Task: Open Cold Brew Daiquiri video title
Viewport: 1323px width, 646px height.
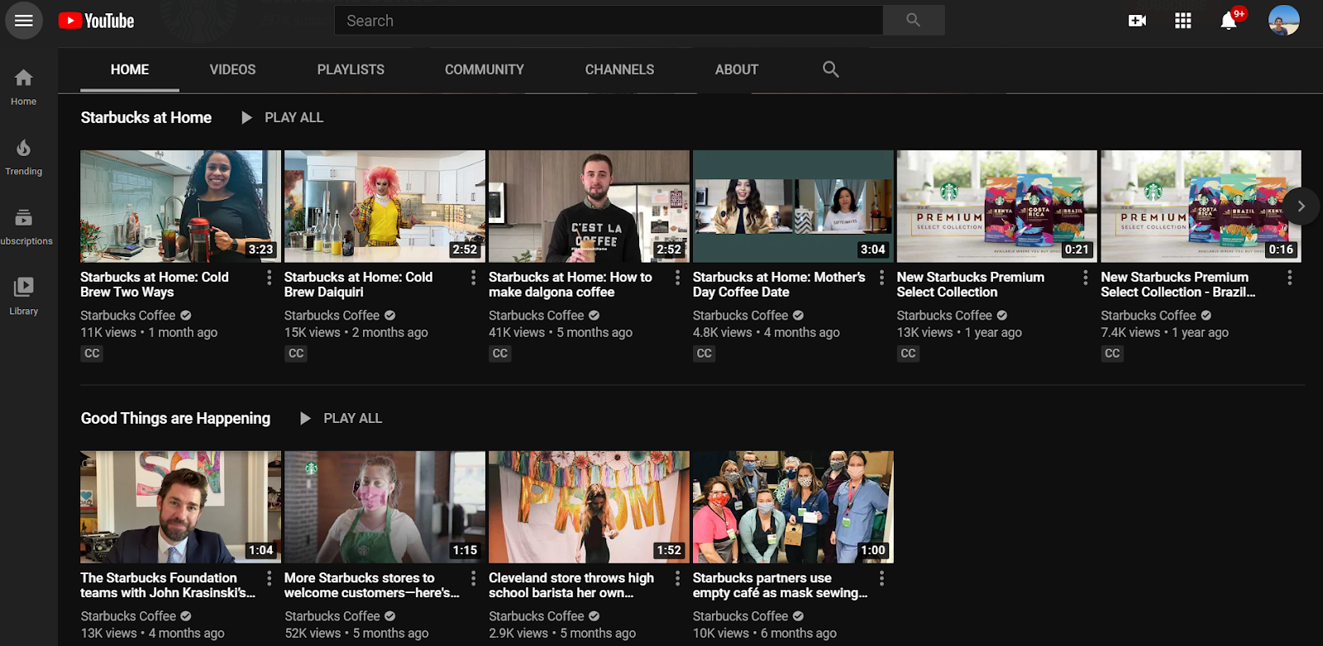Action: coord(358,284)
